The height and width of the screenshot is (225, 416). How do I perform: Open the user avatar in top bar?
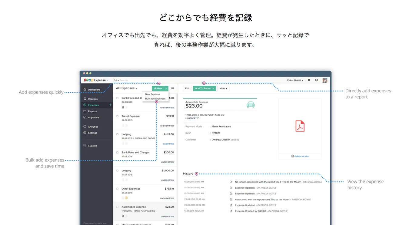(x=325, y=80)
